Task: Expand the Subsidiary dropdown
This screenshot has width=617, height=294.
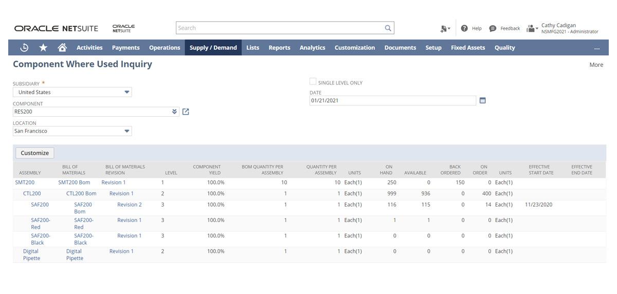Action: tap(126, 93)
